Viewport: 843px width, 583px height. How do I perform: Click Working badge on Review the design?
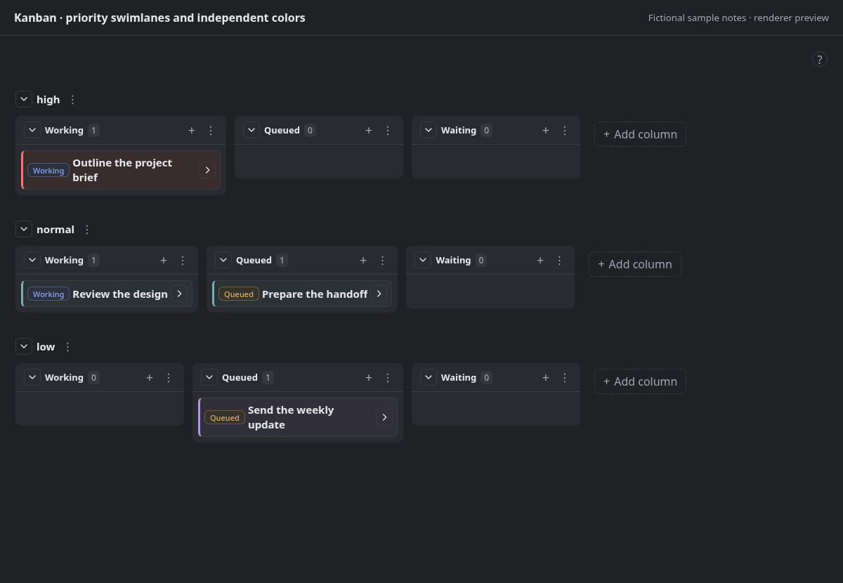[48, 294]
